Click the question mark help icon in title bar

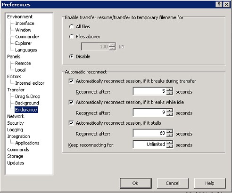click(x=219, y=4)
